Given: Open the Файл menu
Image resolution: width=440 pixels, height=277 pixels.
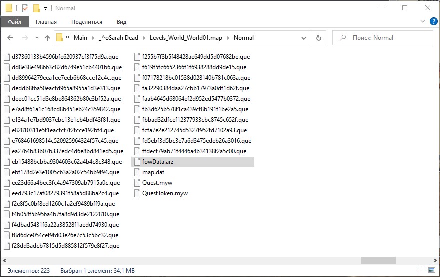Looking at the screenshot, I should (14, 22).
